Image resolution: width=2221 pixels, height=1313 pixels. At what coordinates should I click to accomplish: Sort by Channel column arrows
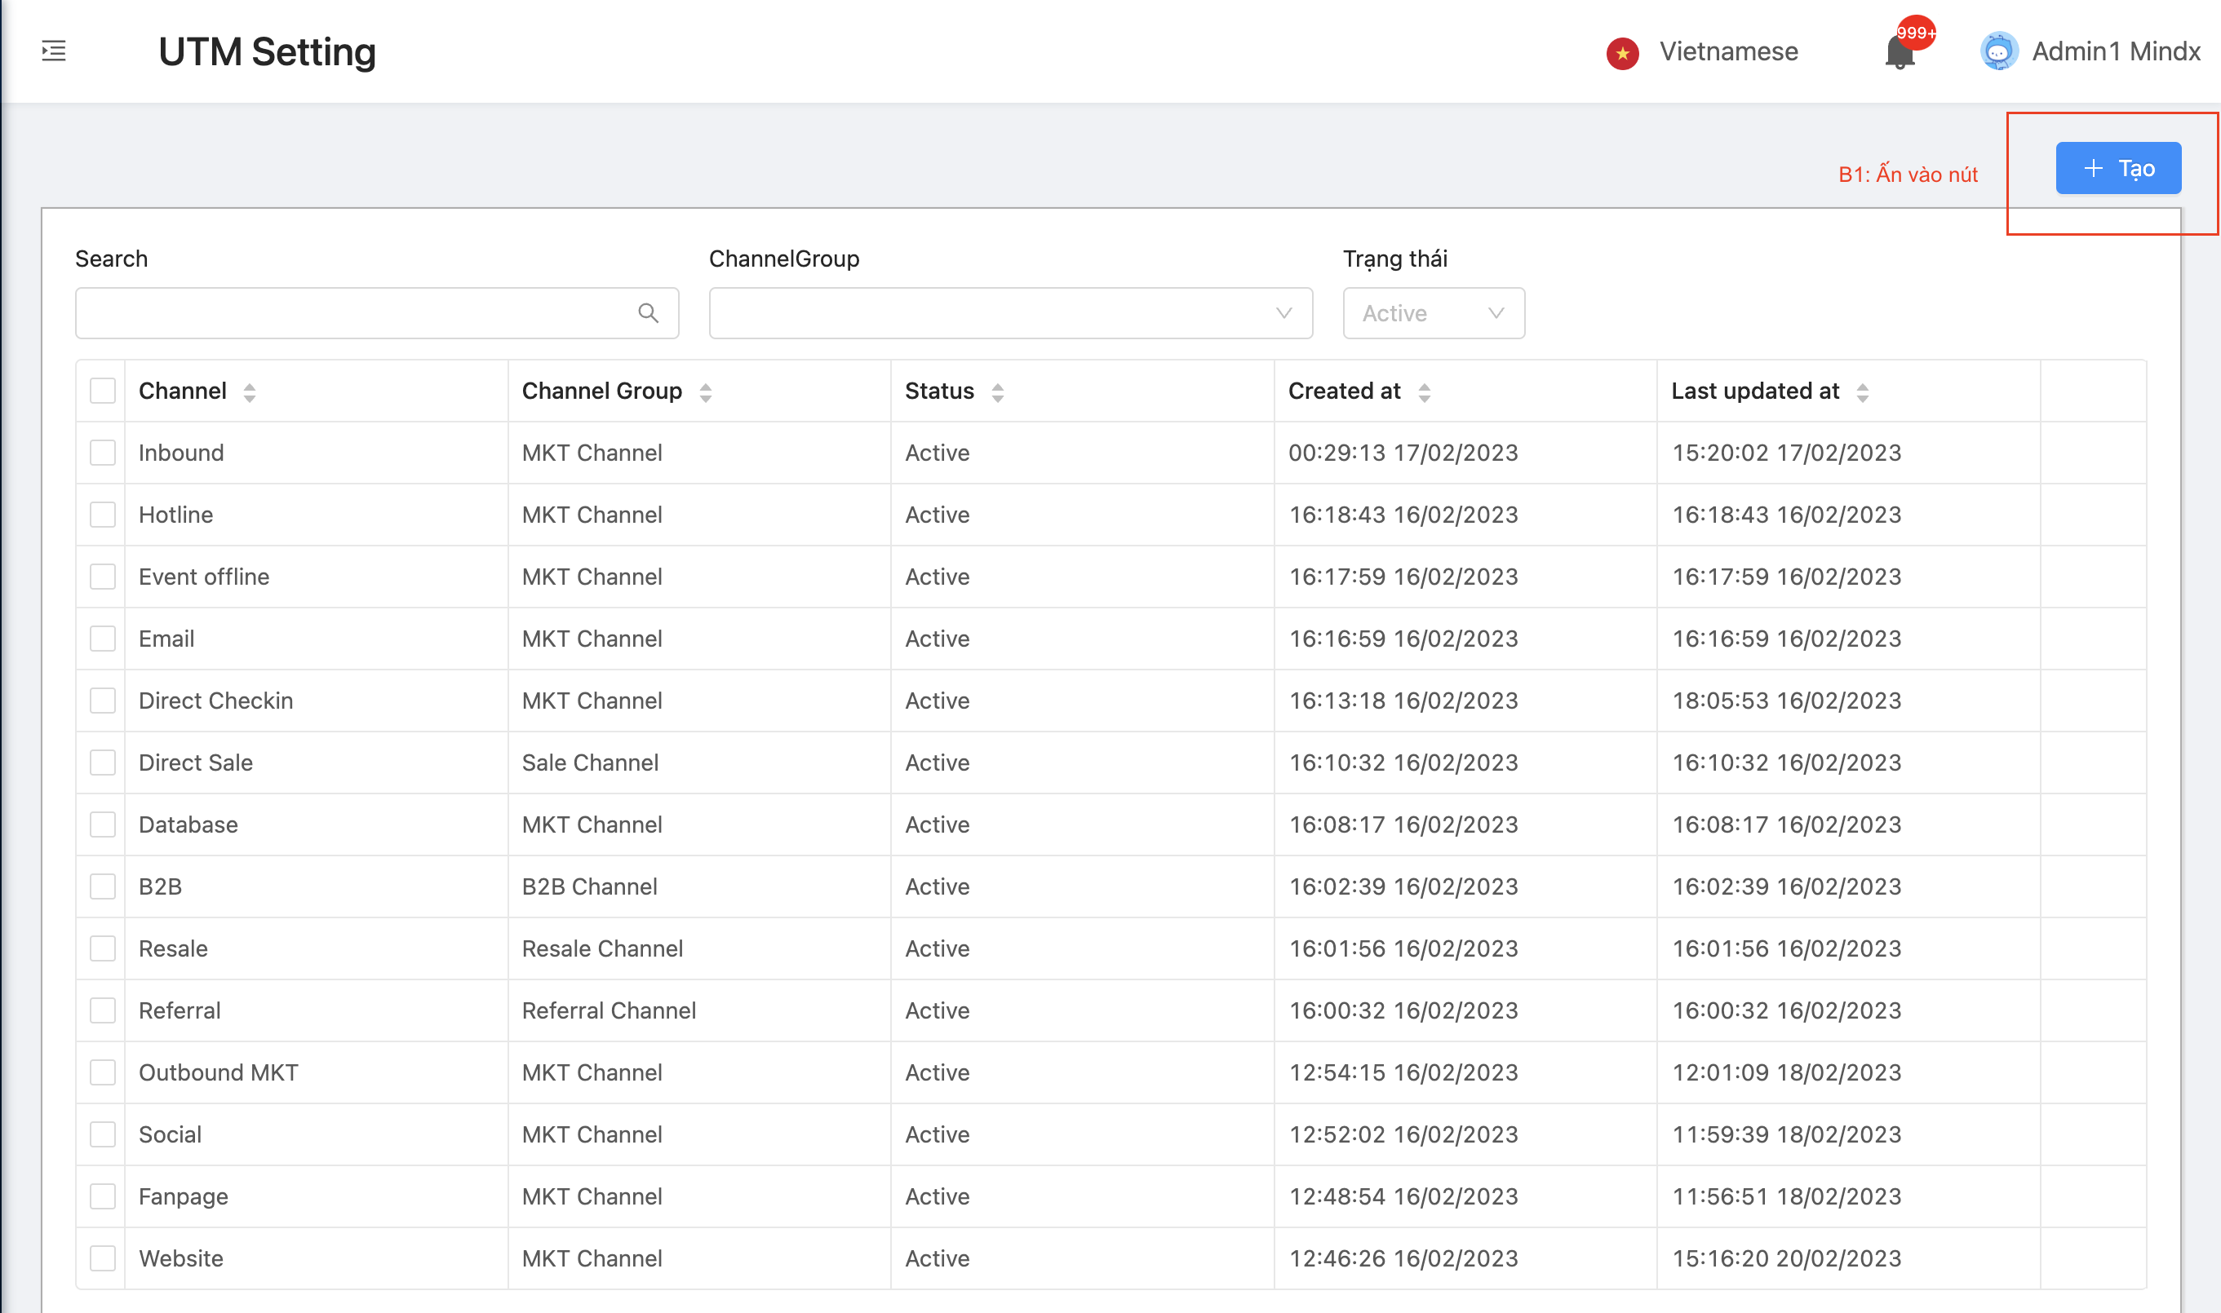[x=250, y=392]
